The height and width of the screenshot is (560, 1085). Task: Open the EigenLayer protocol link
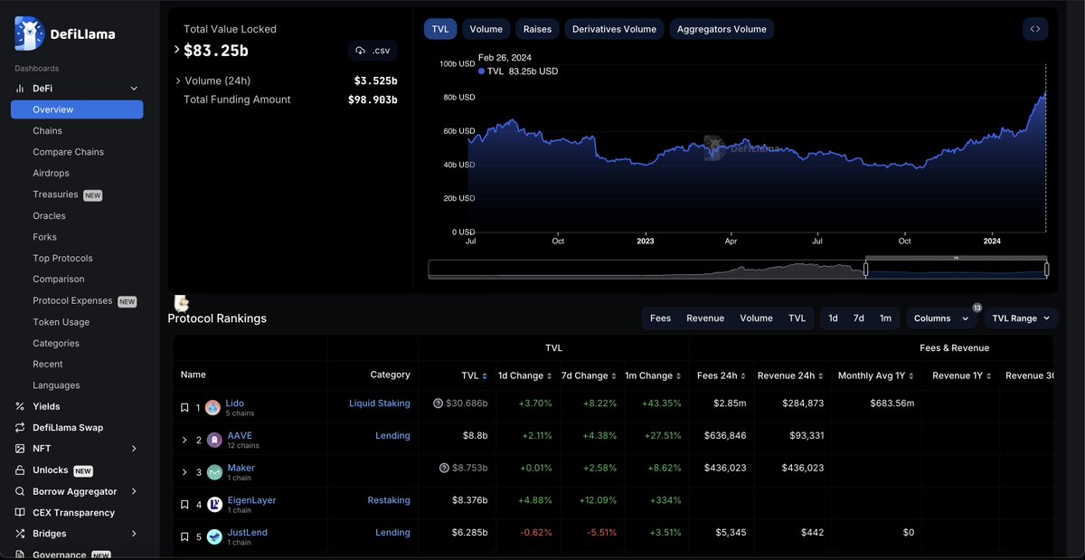(x=251, y=500)
